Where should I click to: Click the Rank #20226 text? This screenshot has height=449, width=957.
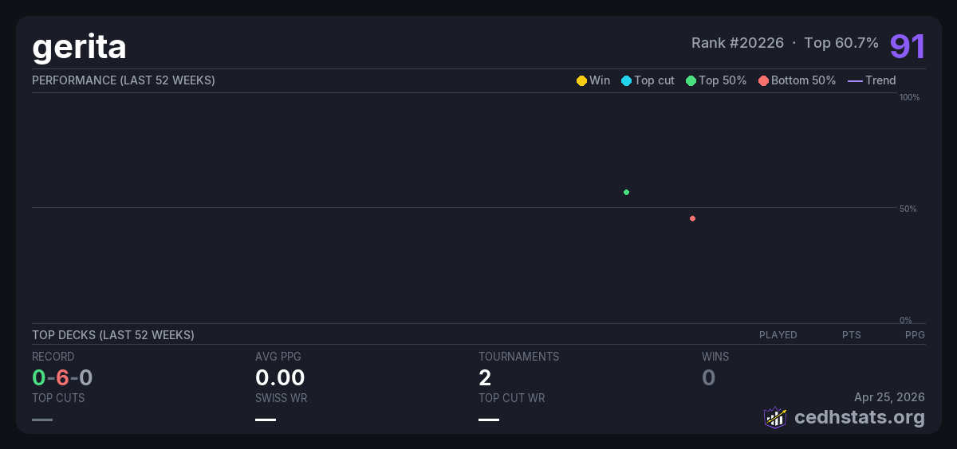[x=737, y=43]
